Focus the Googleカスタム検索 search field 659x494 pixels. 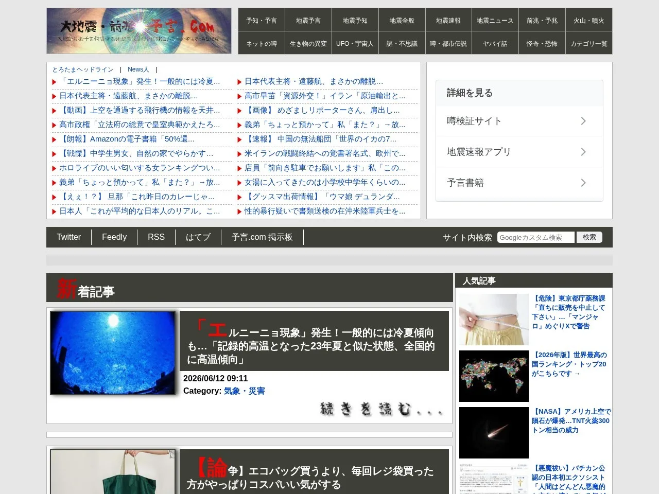coord(536,237)
